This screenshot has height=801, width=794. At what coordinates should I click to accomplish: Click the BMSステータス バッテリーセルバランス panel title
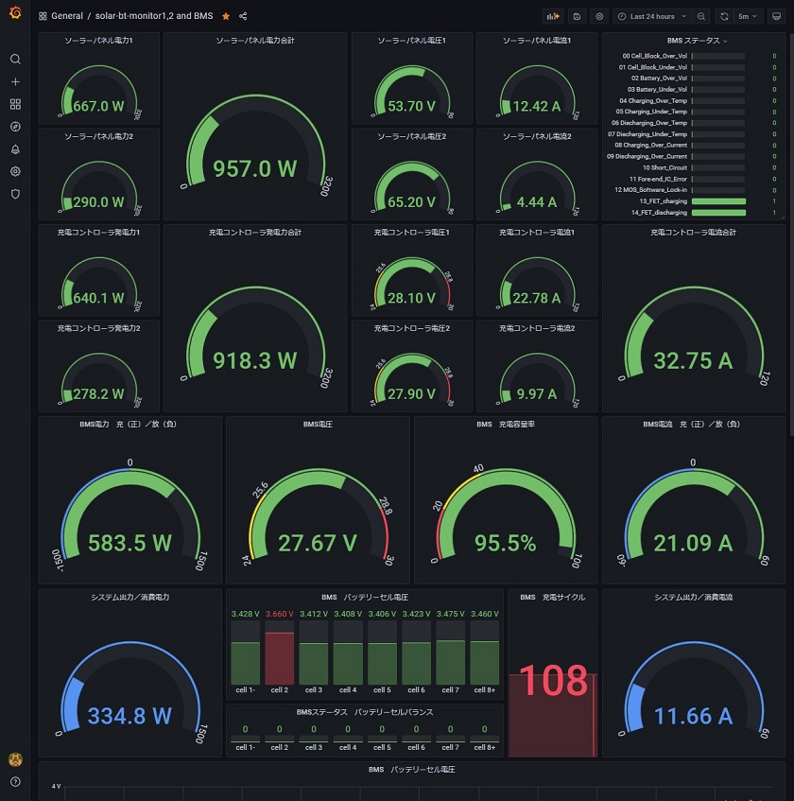[365, 712]
